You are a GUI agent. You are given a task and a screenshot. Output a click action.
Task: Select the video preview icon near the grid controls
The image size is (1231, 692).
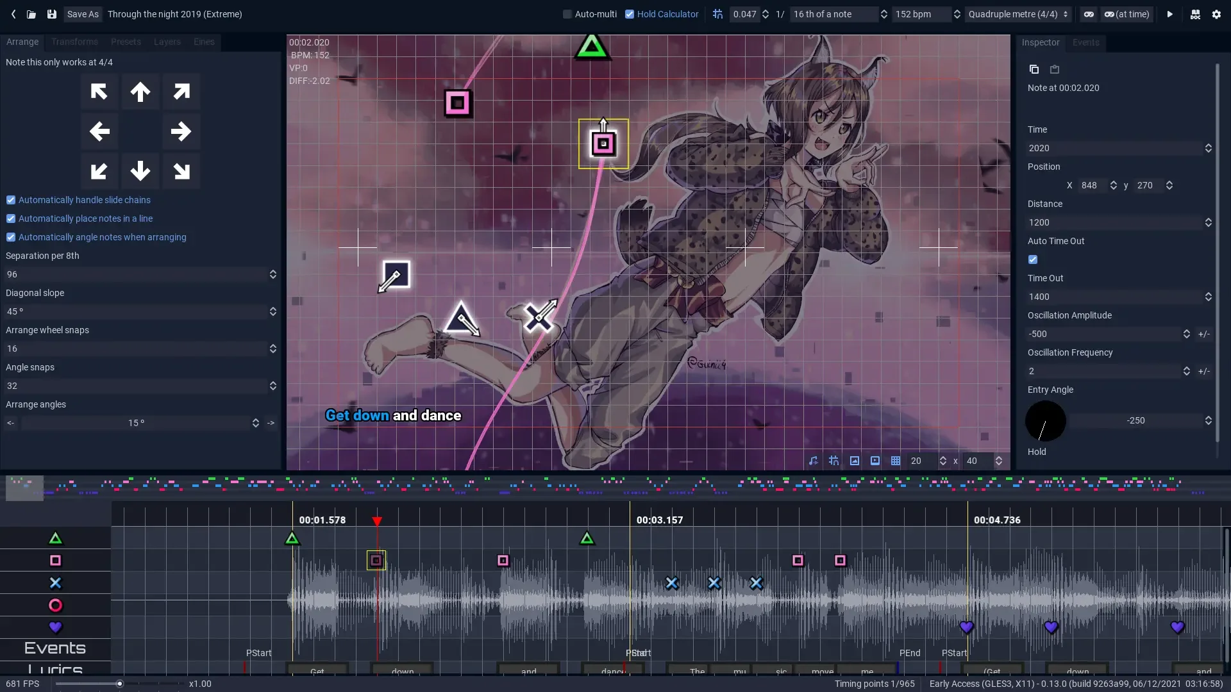pyautogui.click(x=875, y=461)
